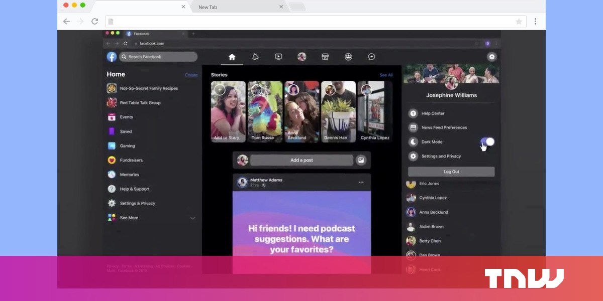Viewport: 603px width, 301px height.
Task: Click the Add a post button
Action: click(301, 160)
